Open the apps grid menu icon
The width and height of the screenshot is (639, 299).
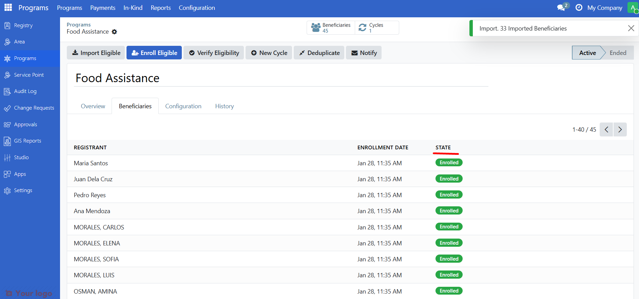click(x=8, y=7)
